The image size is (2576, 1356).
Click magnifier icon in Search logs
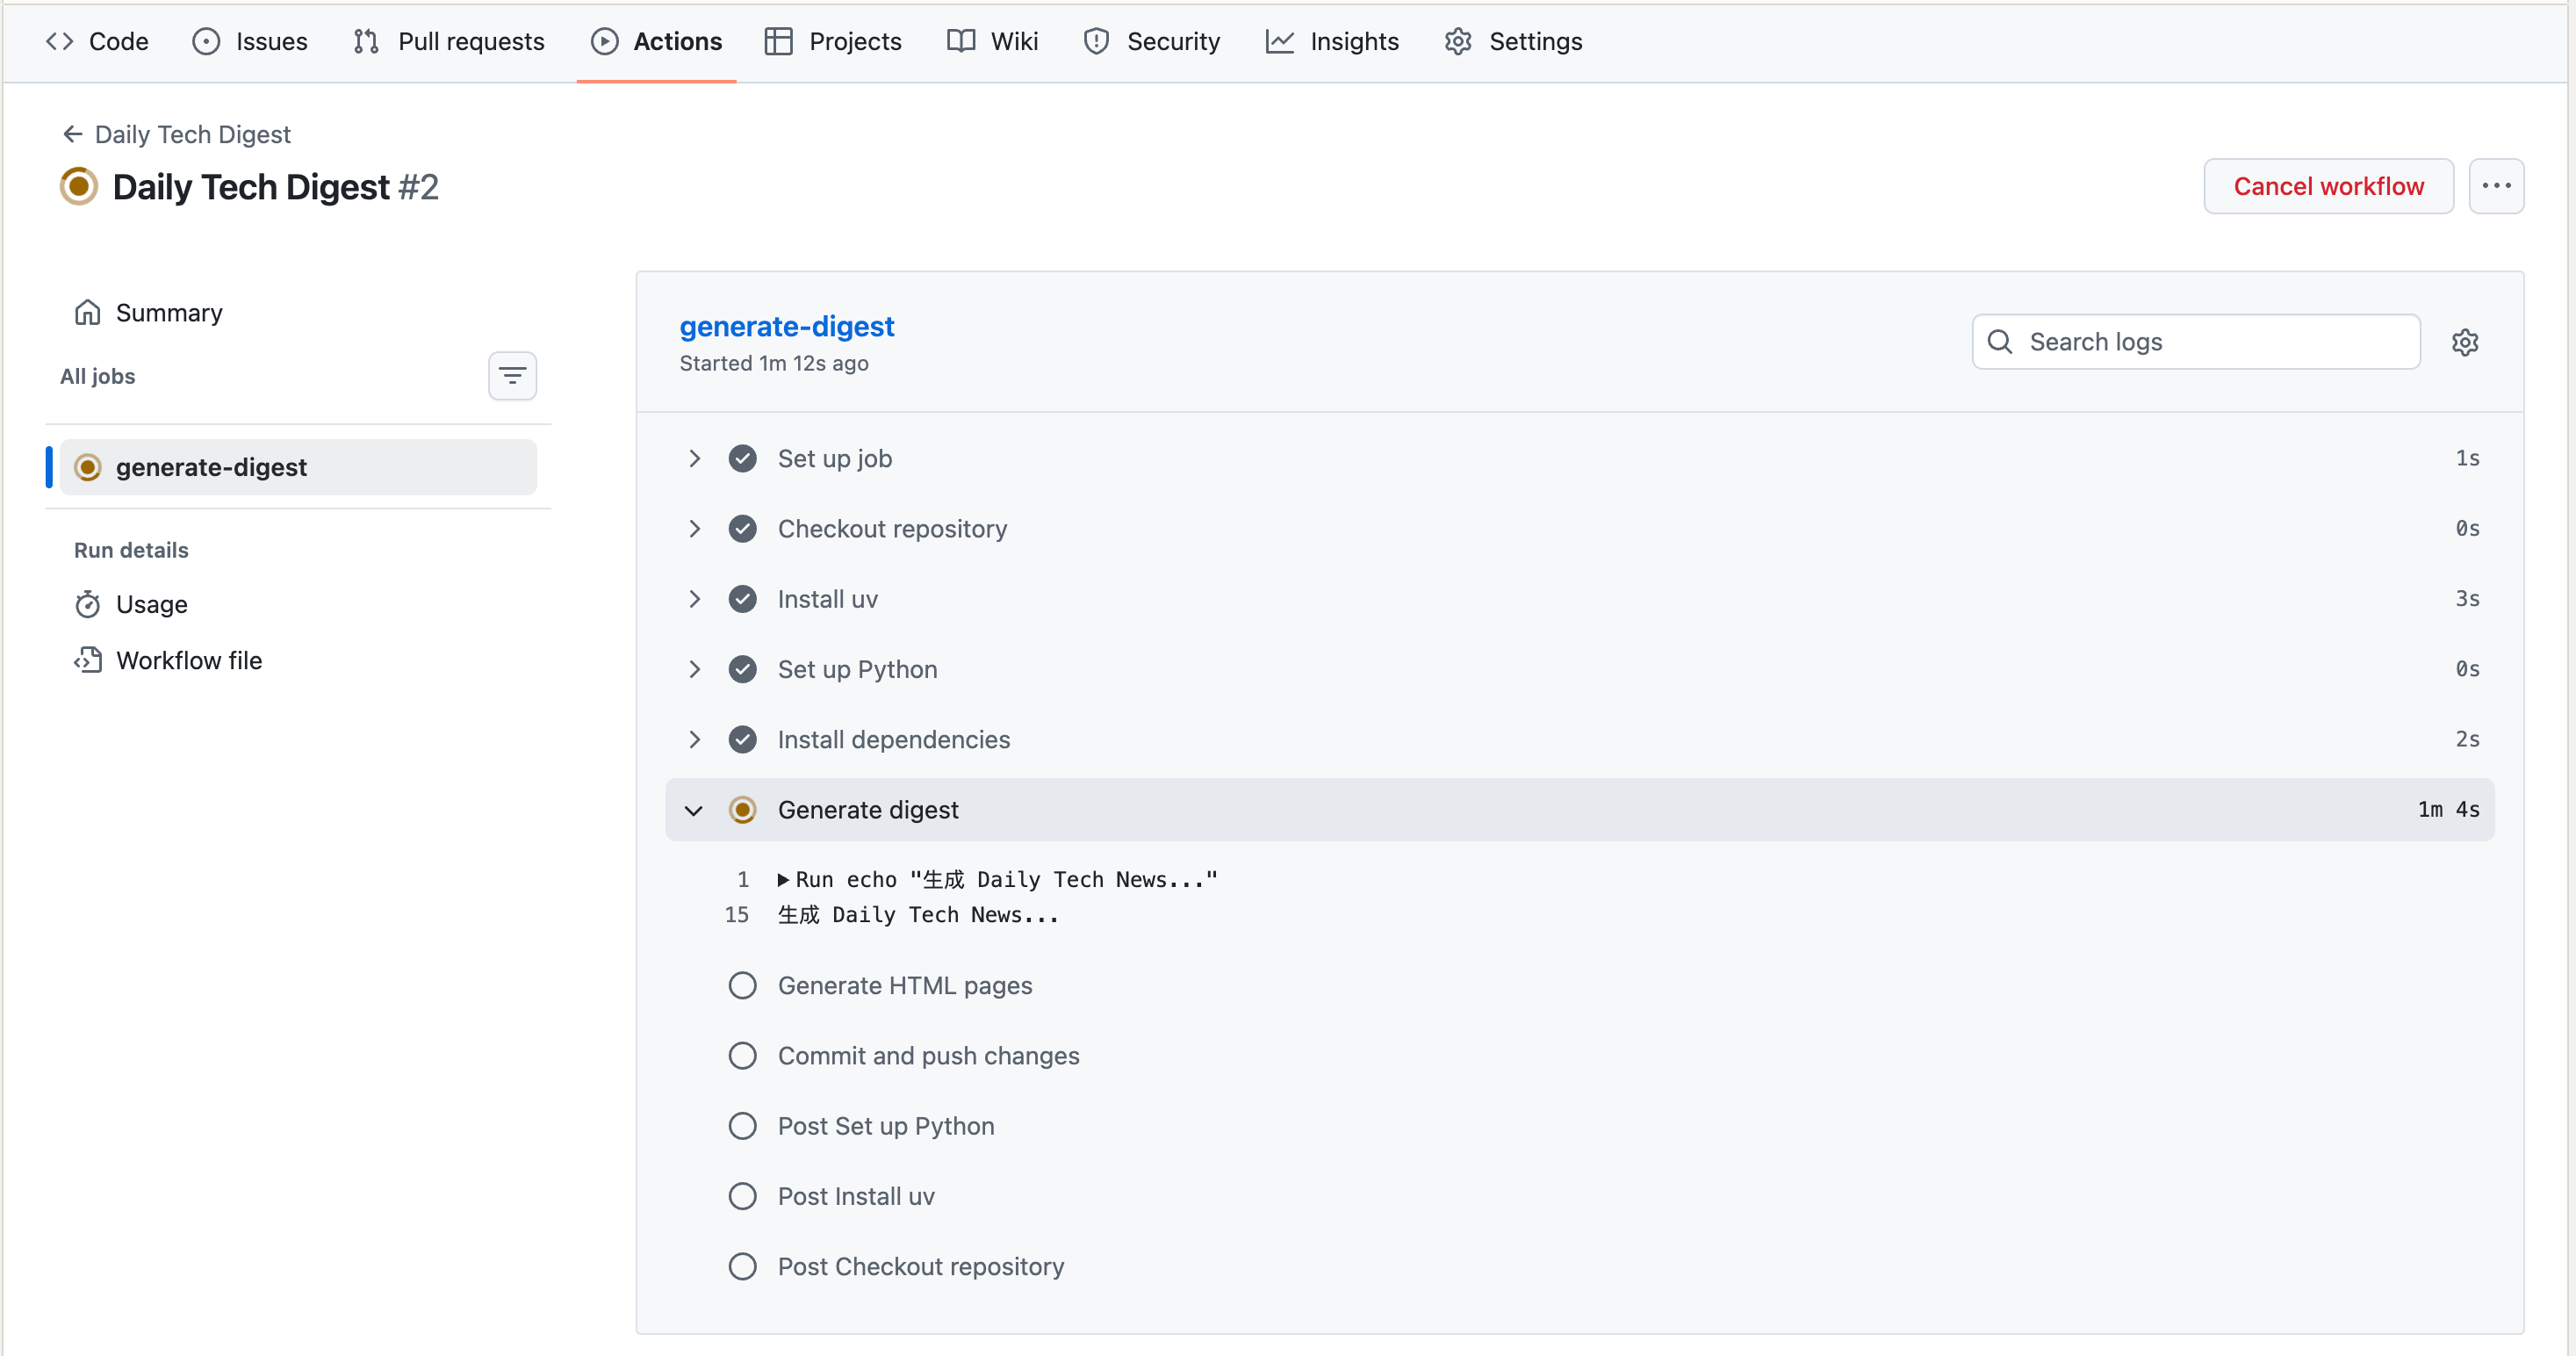pos(2000,342)
